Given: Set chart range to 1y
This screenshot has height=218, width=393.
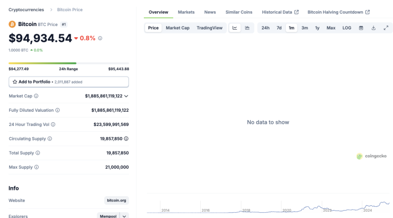Looking at the screenshot, I should click(x=317, y=28).
